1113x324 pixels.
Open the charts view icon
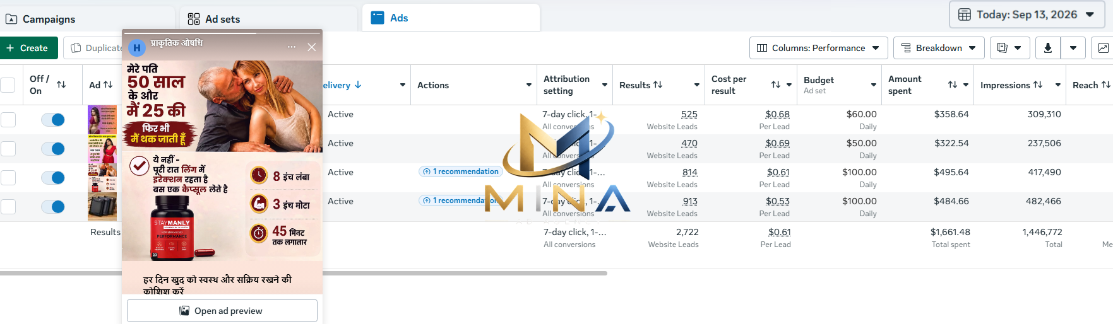pos(1102,48)
